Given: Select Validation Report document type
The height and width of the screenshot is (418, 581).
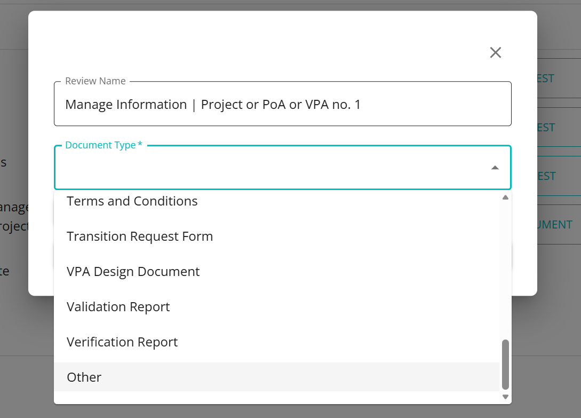Looking at the screenshot, I should (118, 307).
